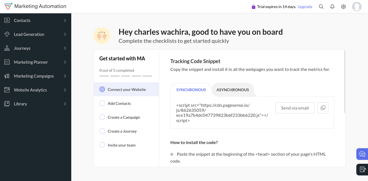Open the notifications bell icon
This screenshot has height=181, width=368.
coord(332,7)
